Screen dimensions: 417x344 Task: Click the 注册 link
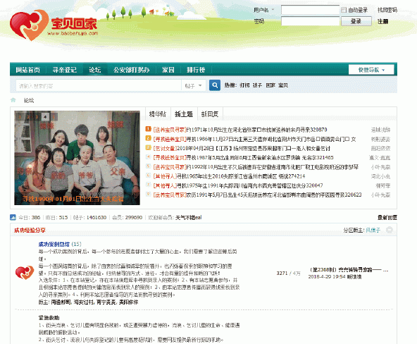382,21
